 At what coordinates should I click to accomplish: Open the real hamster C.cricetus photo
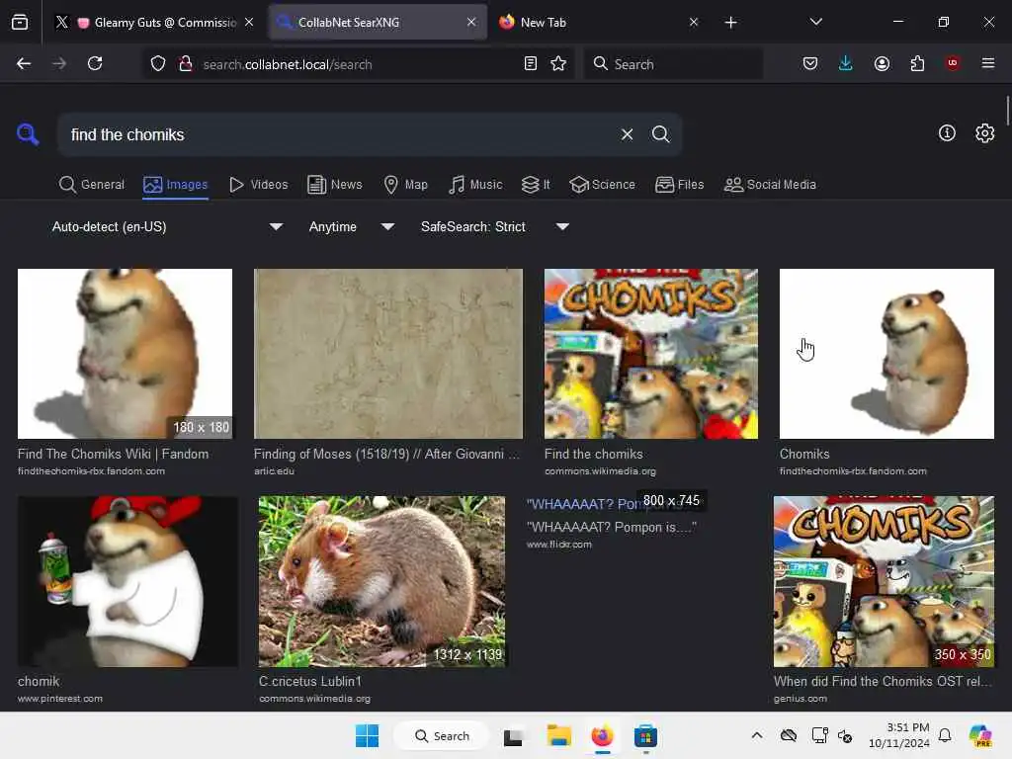(x=382, y=581)
